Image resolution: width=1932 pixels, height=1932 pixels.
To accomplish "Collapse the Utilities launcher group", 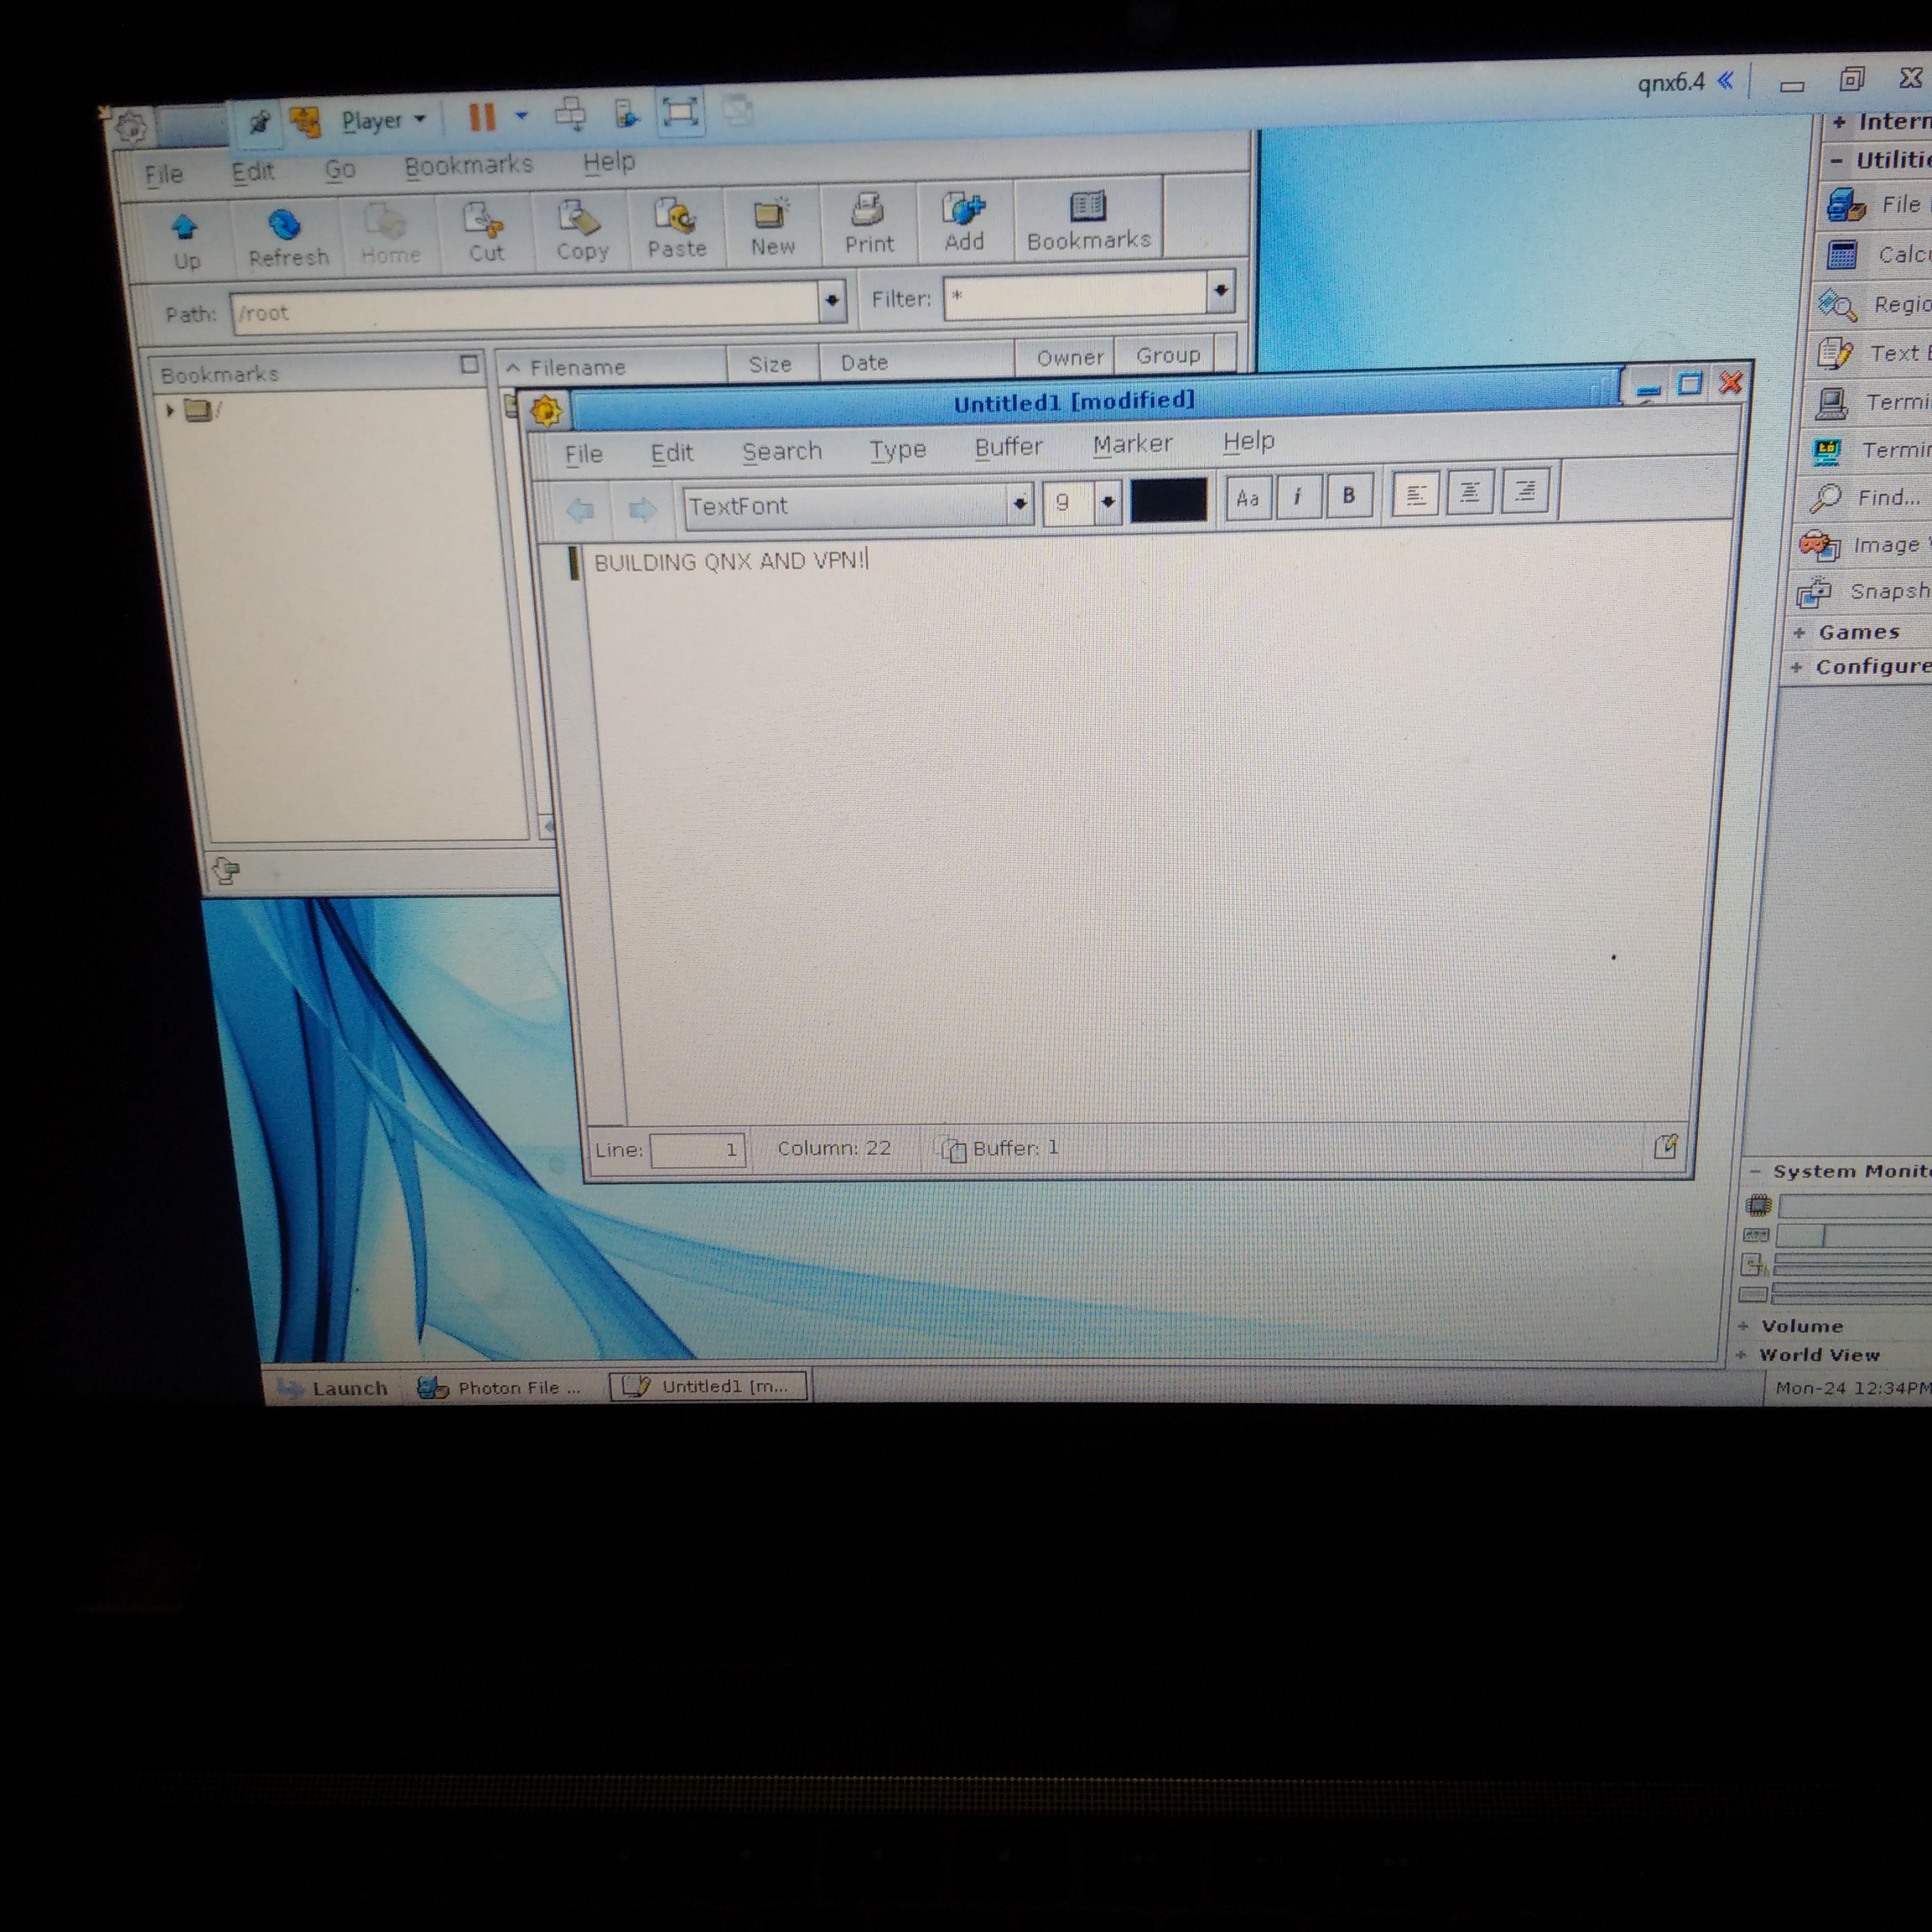I will [1837, 160].
